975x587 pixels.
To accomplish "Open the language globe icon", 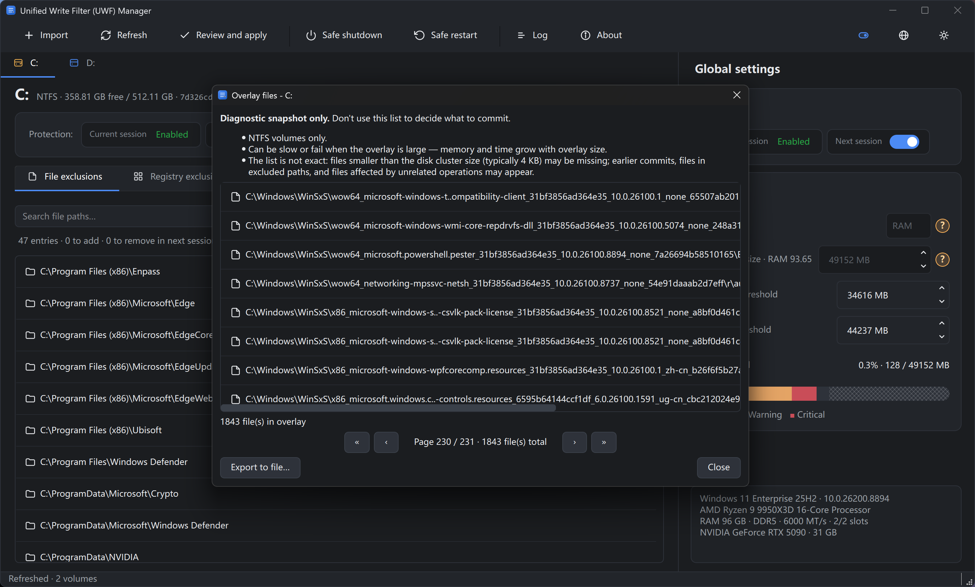I will point(903,35).
